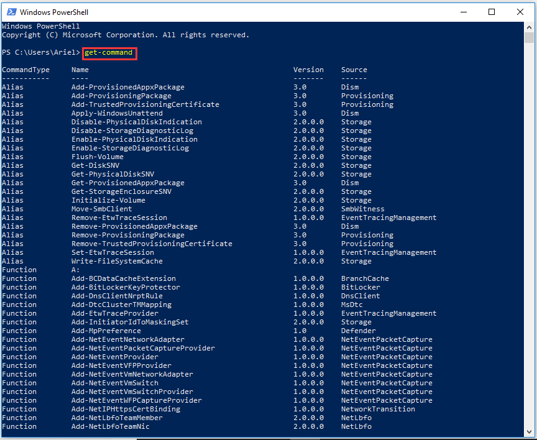Open the PowerShell title bar icon menu
Screen dimensions: 537x440
click(x=11, y=12)
